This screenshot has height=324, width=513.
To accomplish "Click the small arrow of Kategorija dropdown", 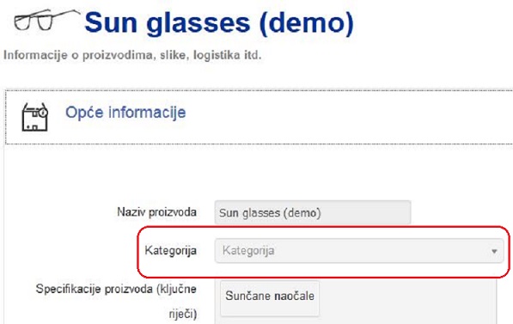I will pos(494,251).
